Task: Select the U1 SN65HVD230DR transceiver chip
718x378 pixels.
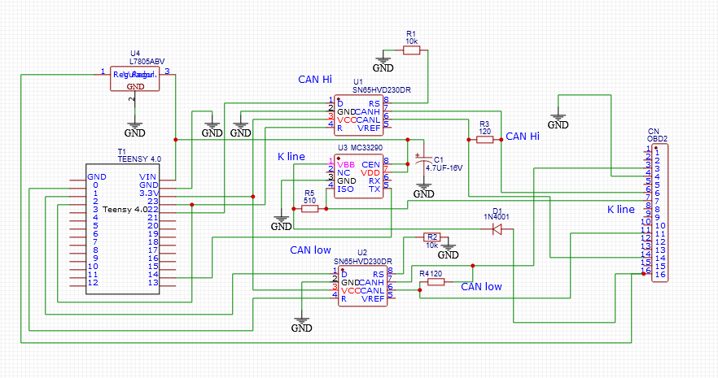Action: tap(358, 115)
